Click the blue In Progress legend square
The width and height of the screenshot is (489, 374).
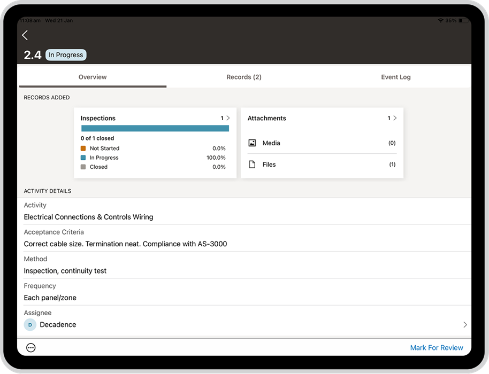(83, 158)
